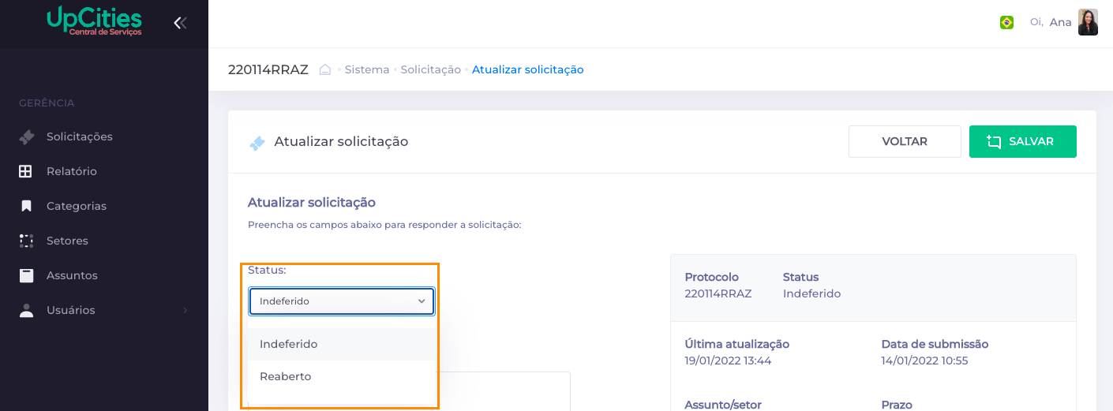Click ticket icon beside Atualizar solicitação title
The width and height of the screenshot is (1113, 411).
tap(257, 143)
